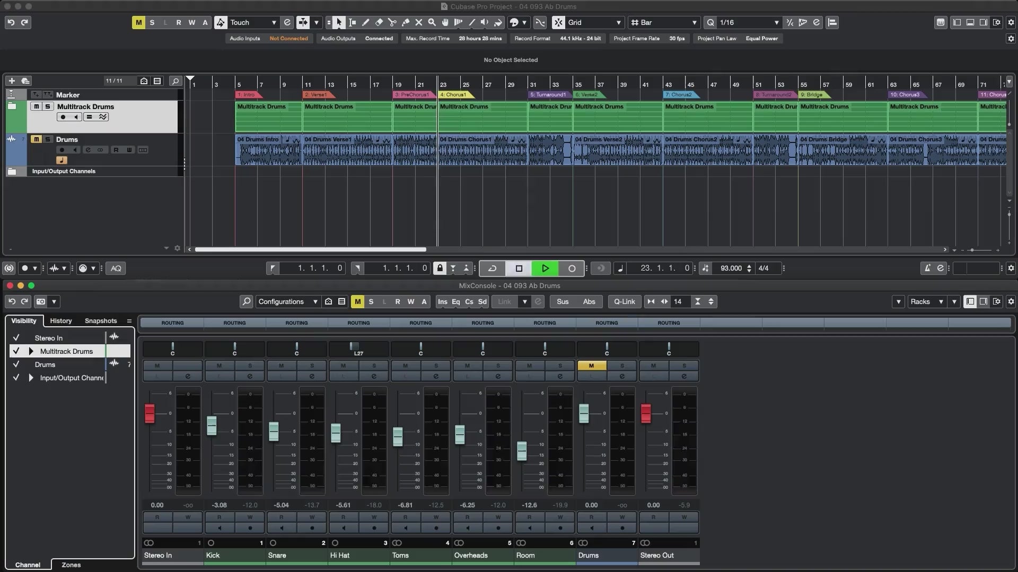Select the hand-shaped Comp tool
This screenshot has width=1018, height=572.
coord(445,22)
